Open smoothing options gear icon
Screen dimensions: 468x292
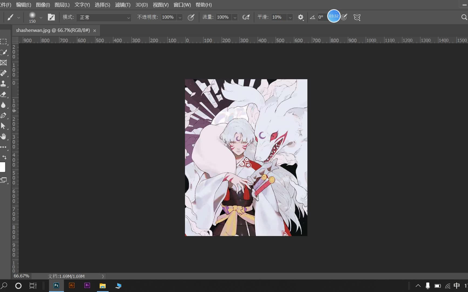301,17
